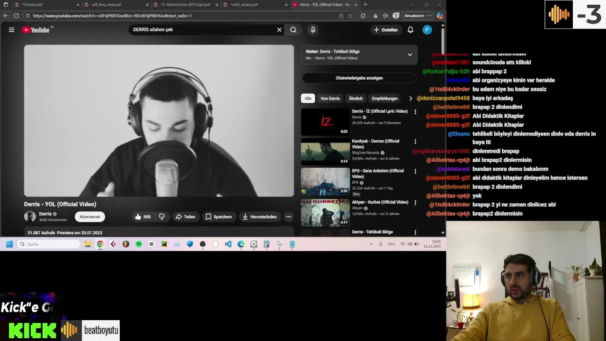606x341 pixels.
Task: Open Derris - İZ video thumbnail
Action: click(x=325, y=122)
